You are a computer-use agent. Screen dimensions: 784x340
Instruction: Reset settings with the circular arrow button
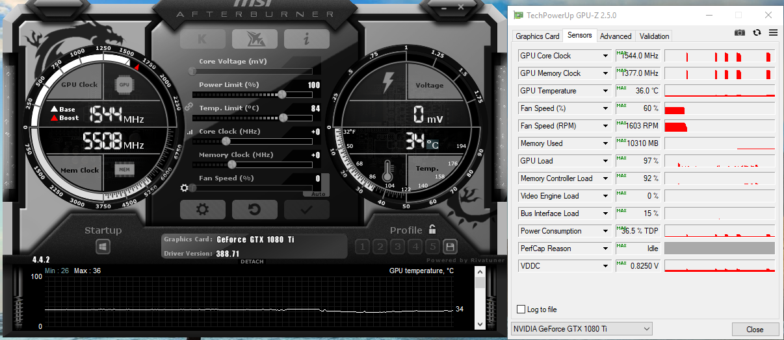tap(255, 209)
